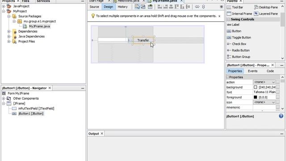Select MyJFrame.java in project tree

coord(39,26)
